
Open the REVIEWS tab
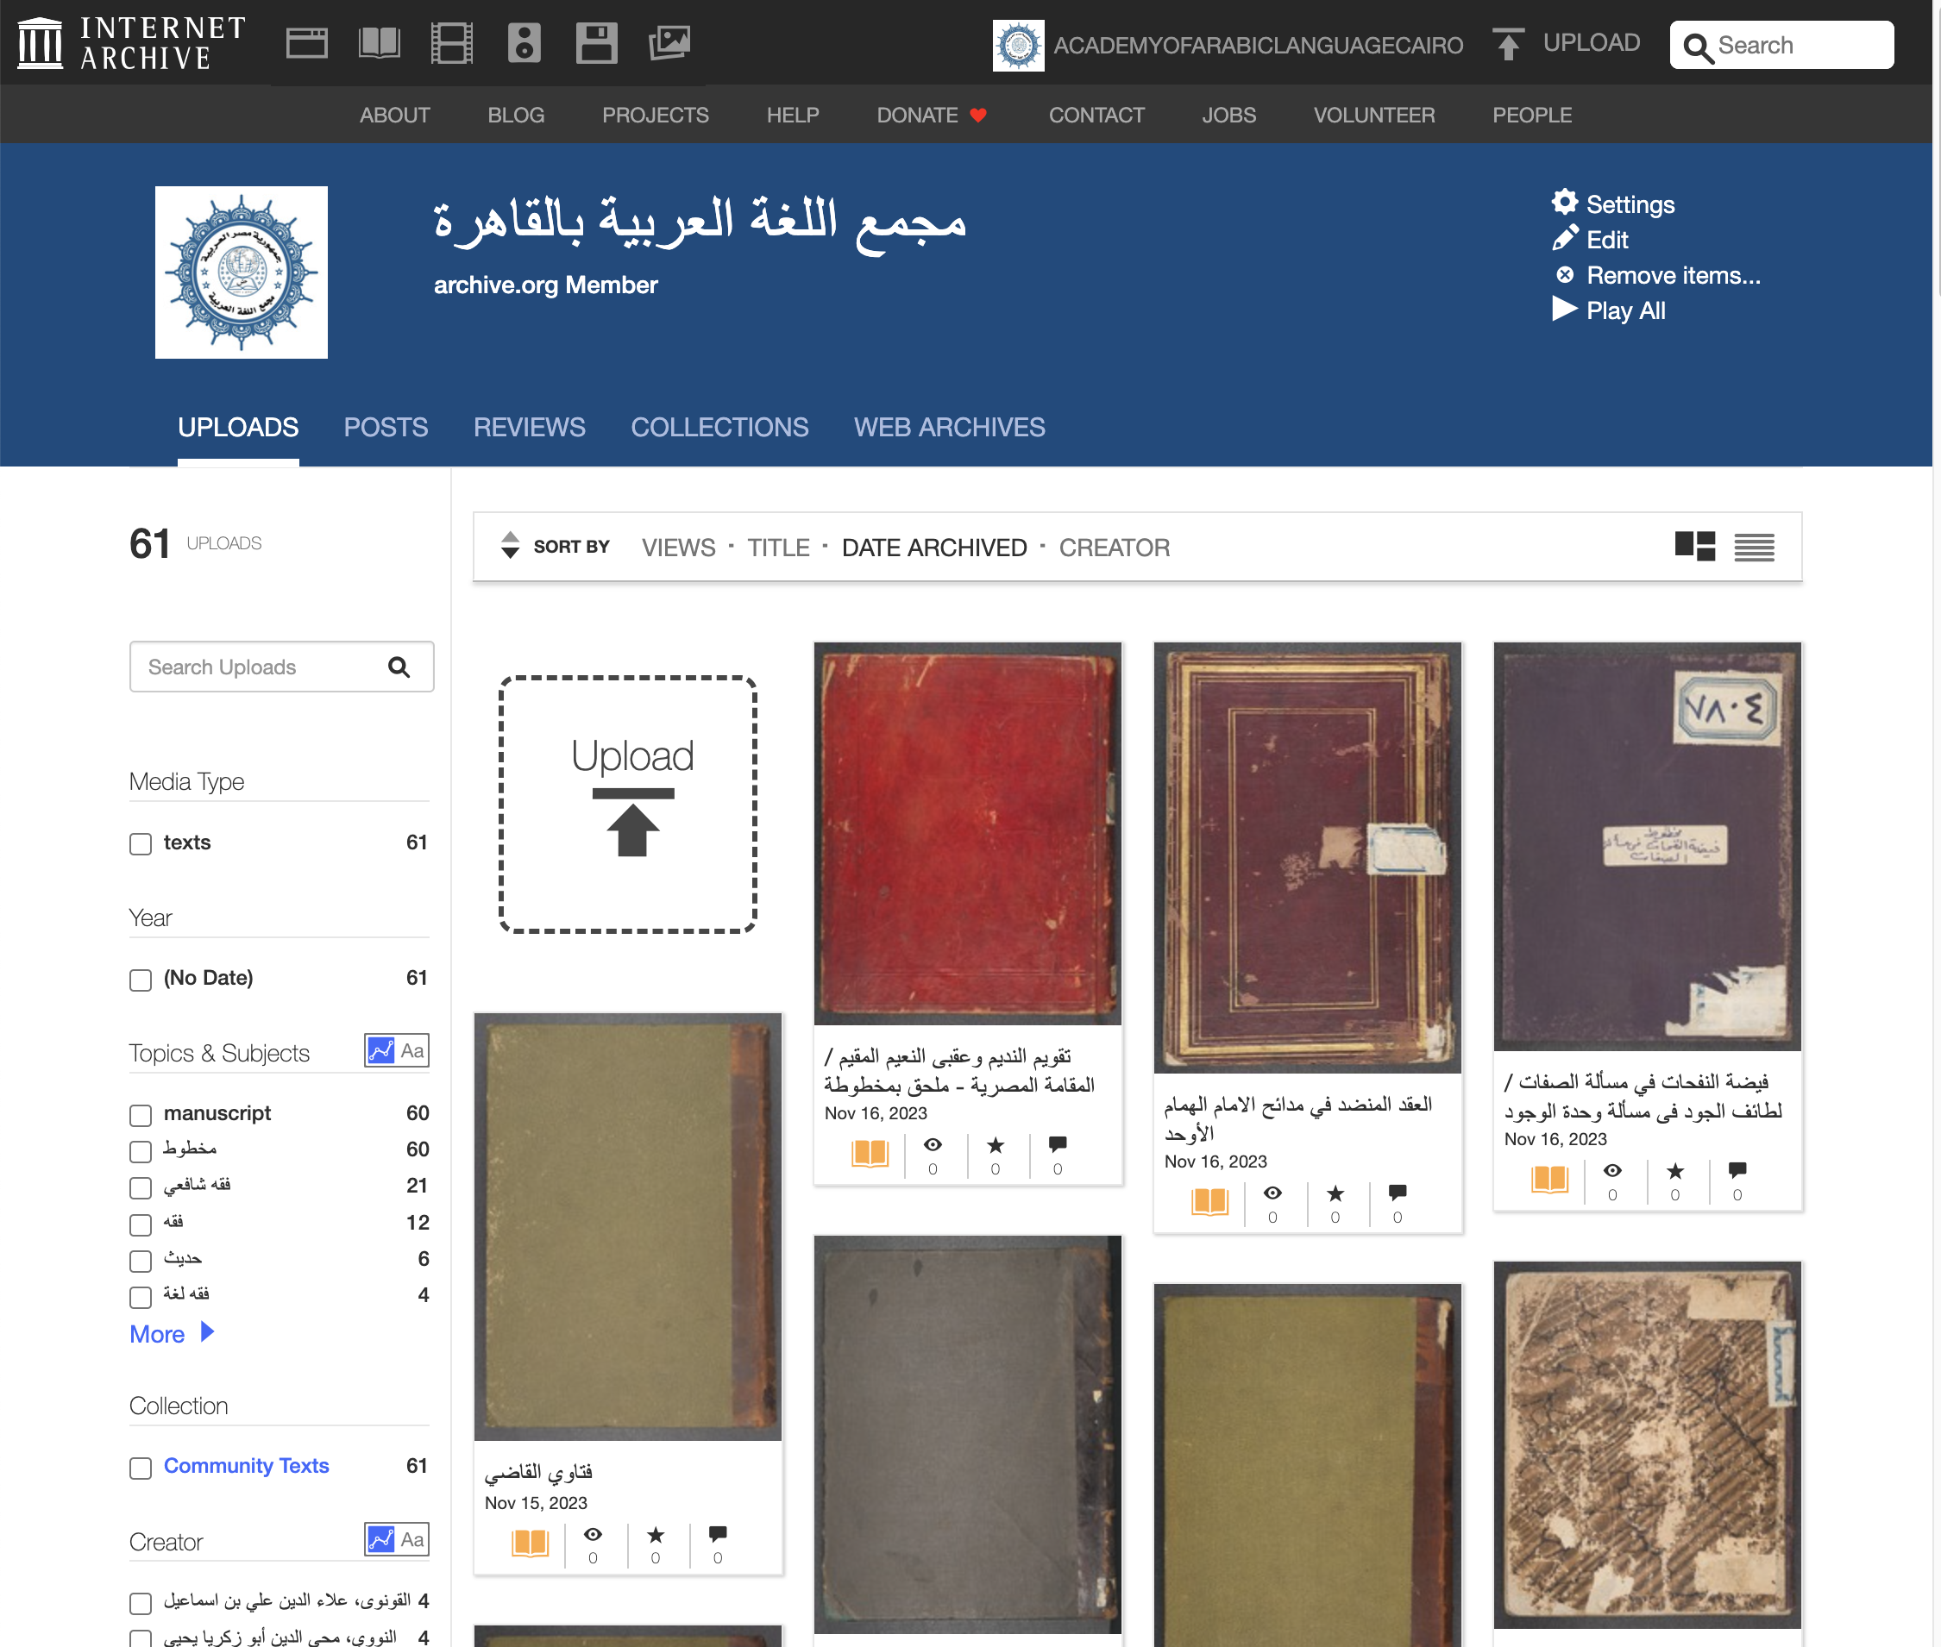530,428
